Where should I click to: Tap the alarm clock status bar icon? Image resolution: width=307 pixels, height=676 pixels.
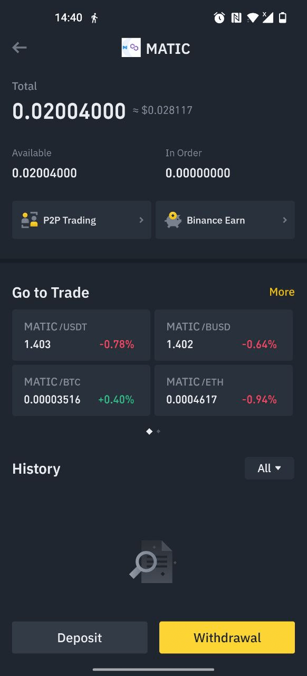(x=220, y=17)
